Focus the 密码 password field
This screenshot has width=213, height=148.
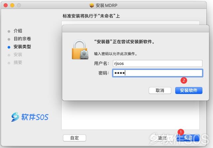(158, 73)
